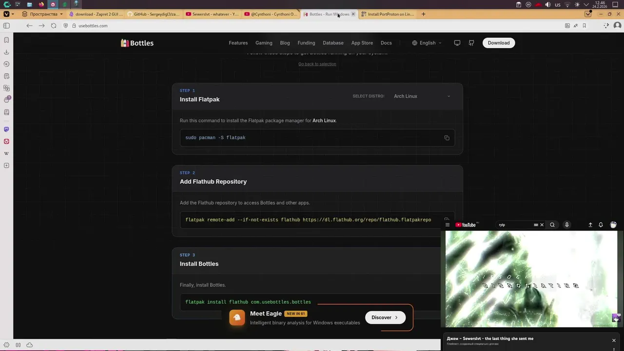Click the monitor icon in Bottles header

pyautogui.click(x=457, y=43)
